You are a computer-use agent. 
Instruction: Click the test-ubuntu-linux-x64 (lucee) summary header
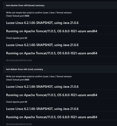click(x=25, y=6)
